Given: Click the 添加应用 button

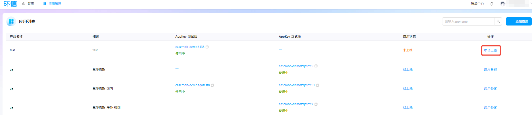Looking at the screenshot, I should 519,22.
